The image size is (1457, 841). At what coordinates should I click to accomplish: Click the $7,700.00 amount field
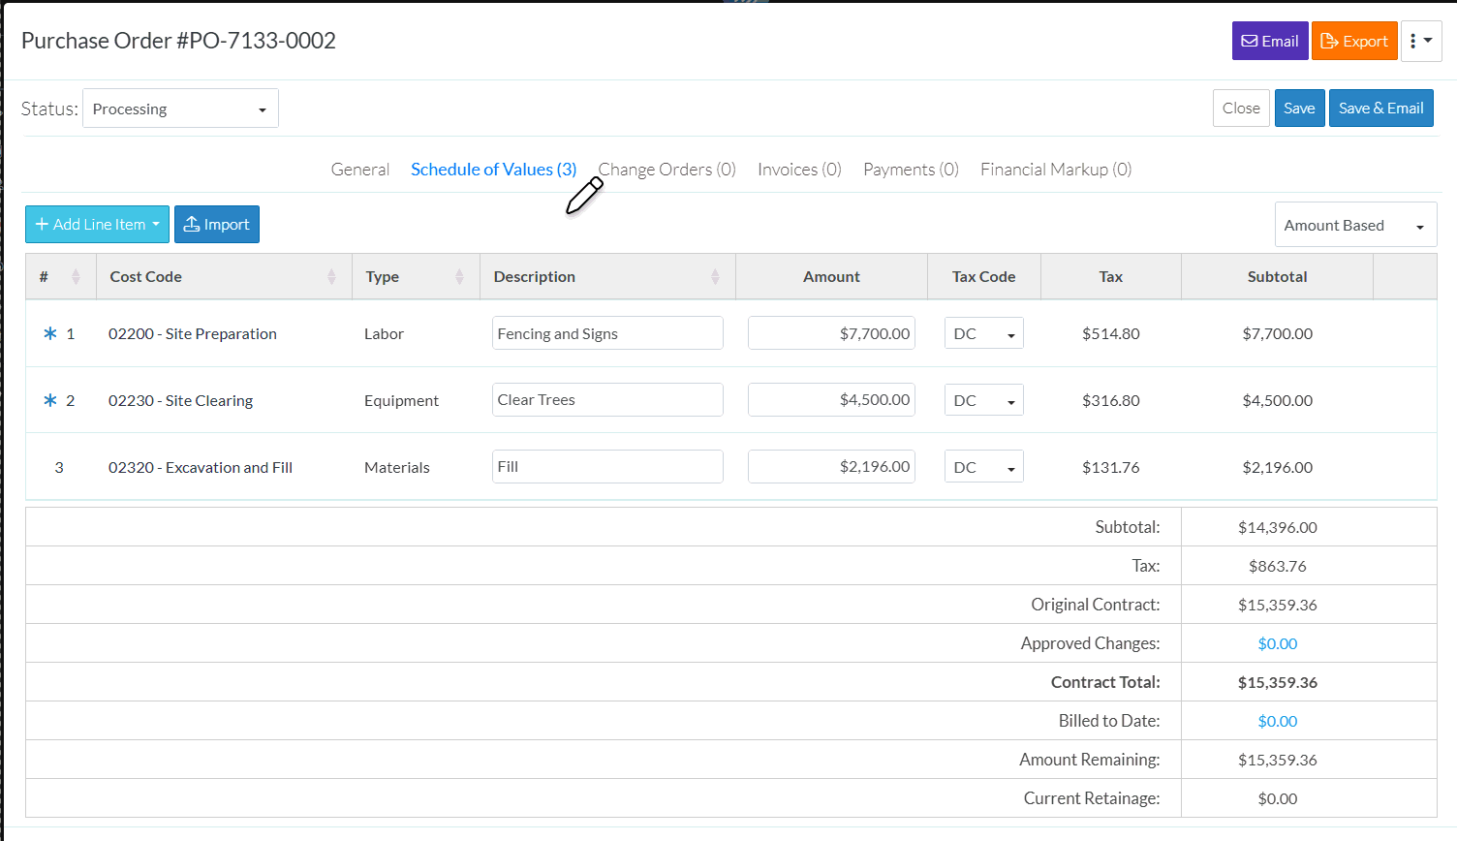click(x=831, y=333)
